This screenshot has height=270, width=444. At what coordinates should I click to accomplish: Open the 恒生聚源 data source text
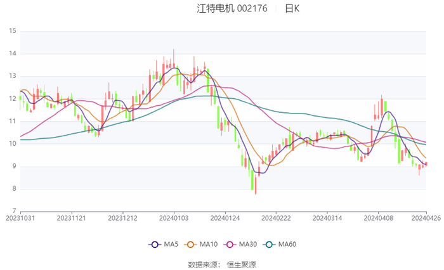pyautogui.click(x=241, y=264)
